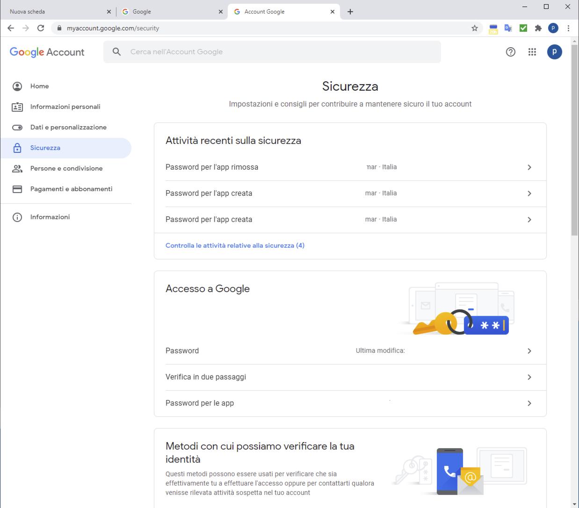Image resolution: width=579 pixels, height=508 pixels.
Task: Open the Google Account avatar in the page header
Action: pos(555,52)
